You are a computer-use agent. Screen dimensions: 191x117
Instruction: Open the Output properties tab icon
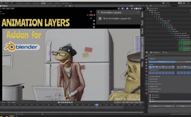(x=146, y=62)
